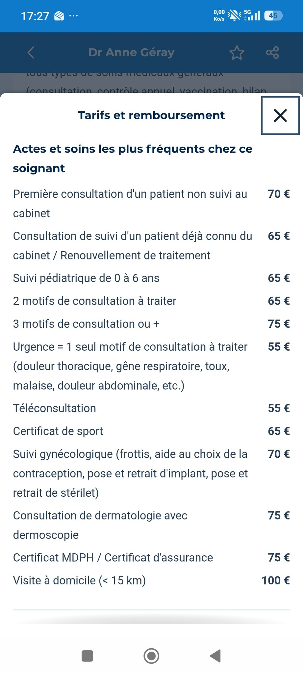Tap Visite à domicile (< 15 km) row
The width and height of the screenshot is (303, 675).
tap(151, 580)
